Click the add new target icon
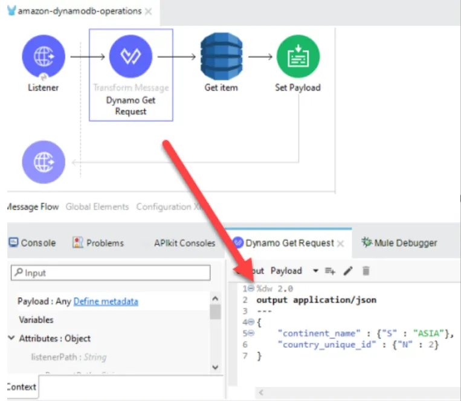461x401 pixels. [330, 271]
